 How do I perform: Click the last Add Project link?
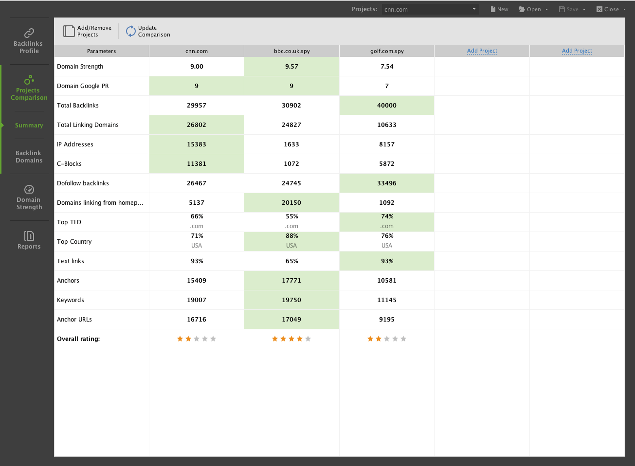pyautogui.click(x=577, y=51)
